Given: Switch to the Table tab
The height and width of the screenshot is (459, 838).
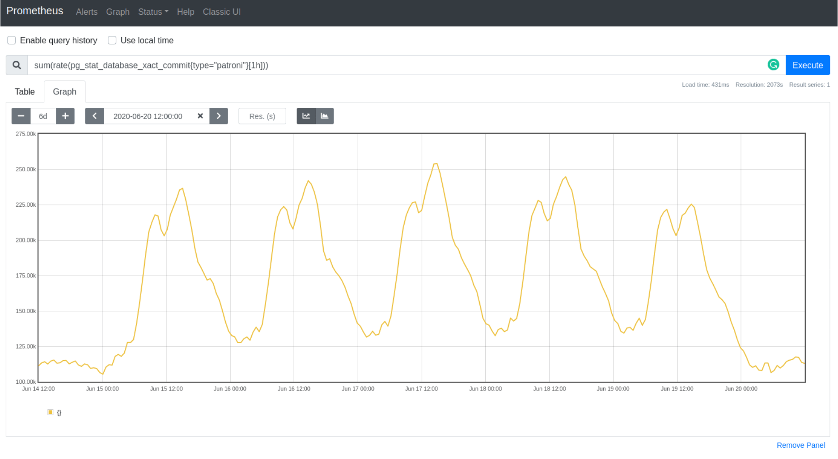Looking at the screenshot, I should pyautogui.click(x=25, y=91).
